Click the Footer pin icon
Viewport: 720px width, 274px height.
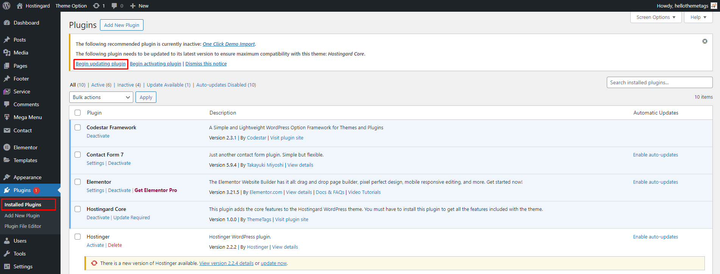(7, 79)
